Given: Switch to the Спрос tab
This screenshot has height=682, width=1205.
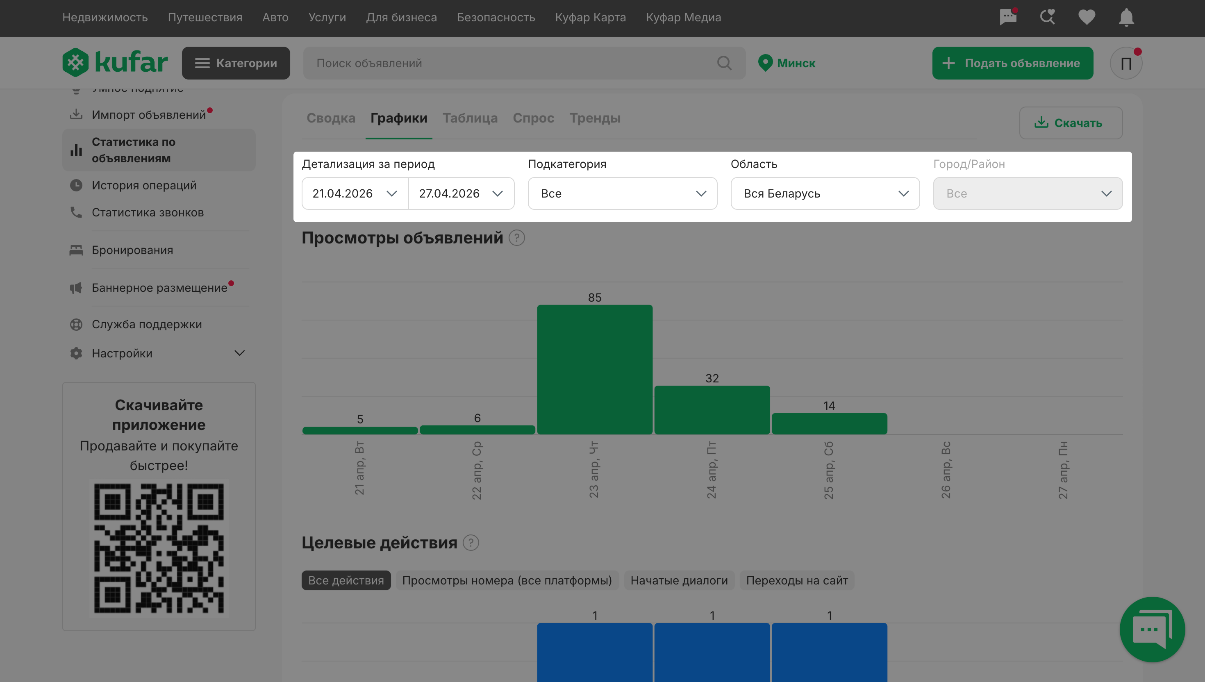Looking at the screenshot, I should pyautogui.click(x=533, y=118).
